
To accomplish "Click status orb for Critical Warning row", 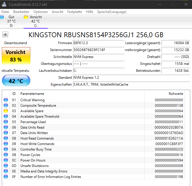I will point(6,100).
